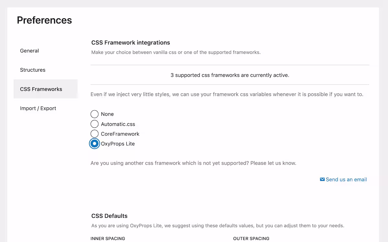Image resolution: width=388 pixels, height=242 pixels.
Task: Click the Send us an email link
Action: [346, 179]
